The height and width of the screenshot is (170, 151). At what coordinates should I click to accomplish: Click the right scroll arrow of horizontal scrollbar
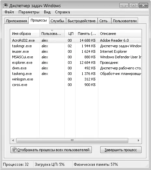[138, 140]
